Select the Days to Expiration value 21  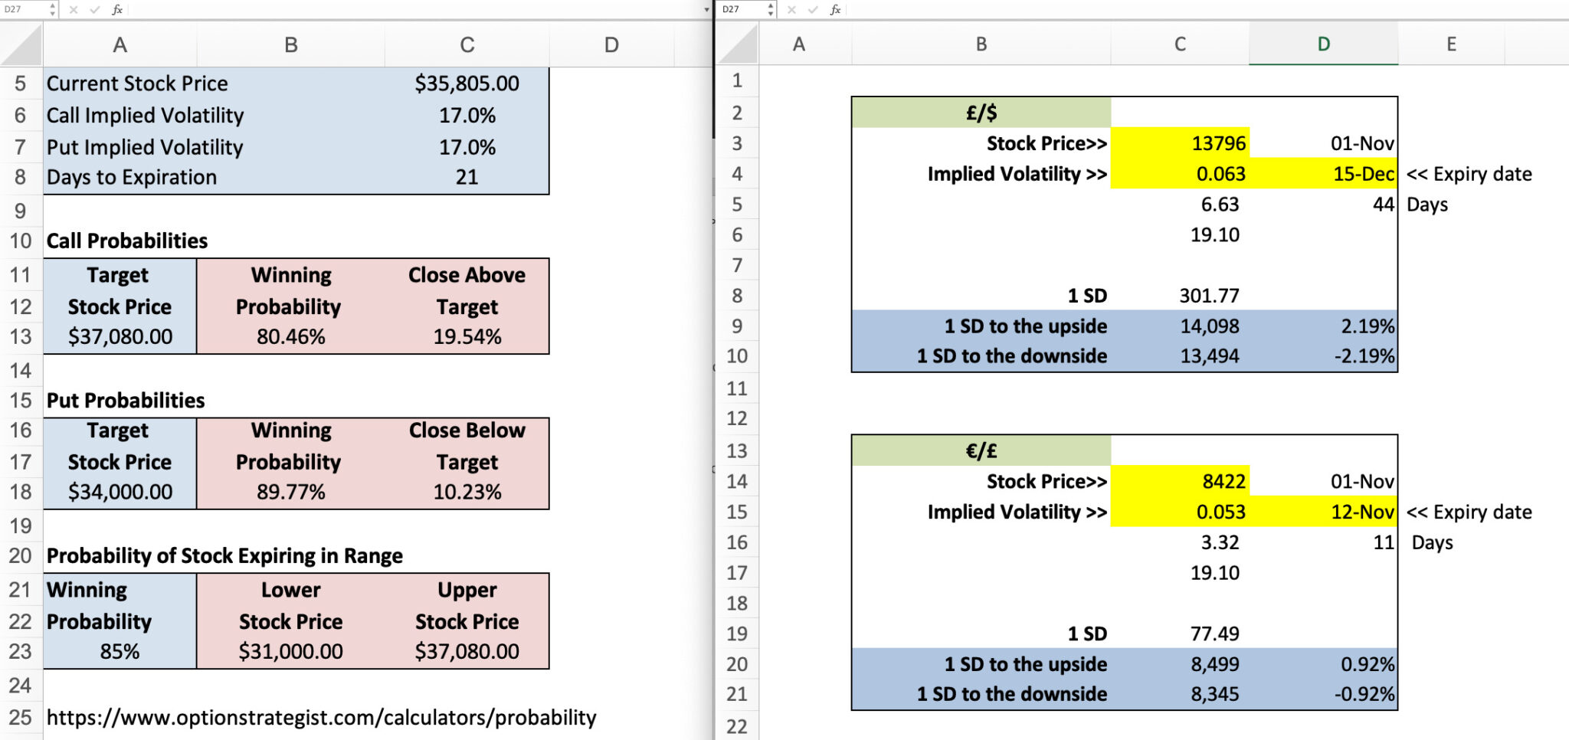(x=467, y=178)
